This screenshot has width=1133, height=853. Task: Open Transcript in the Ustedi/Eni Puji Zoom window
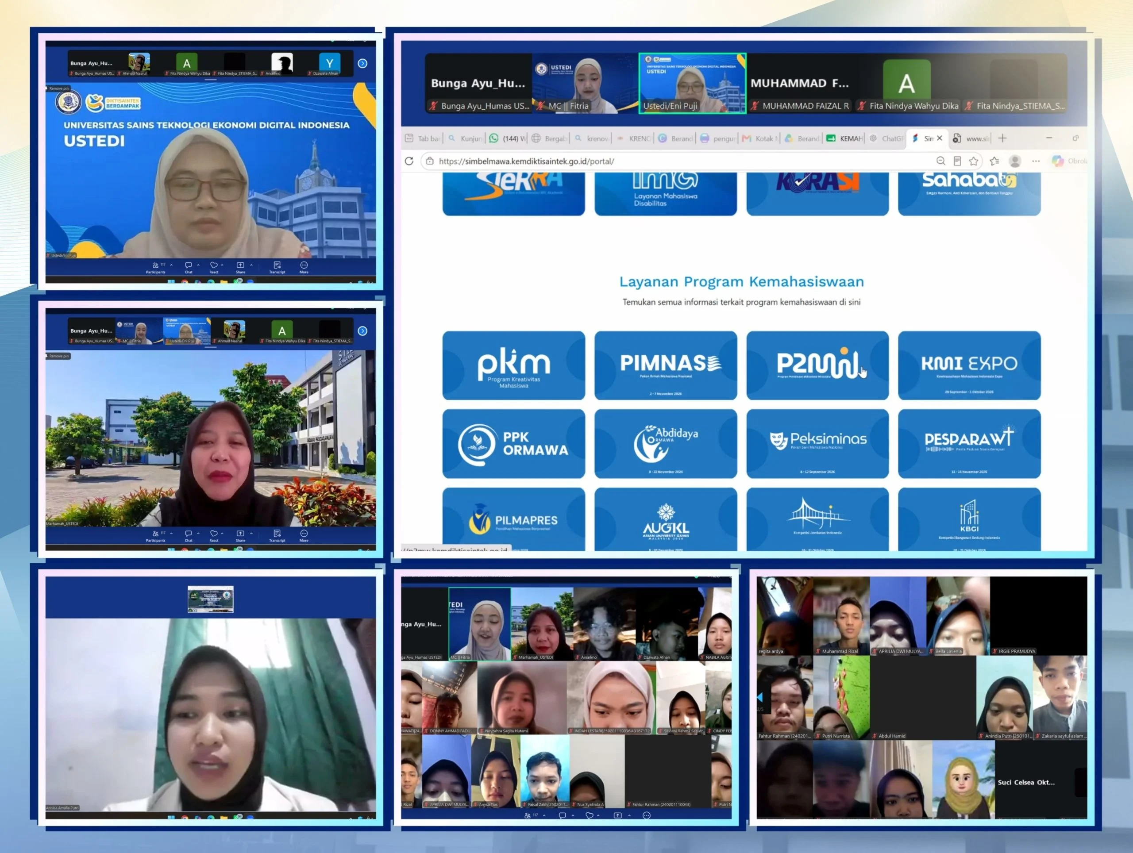coord(277,267)
